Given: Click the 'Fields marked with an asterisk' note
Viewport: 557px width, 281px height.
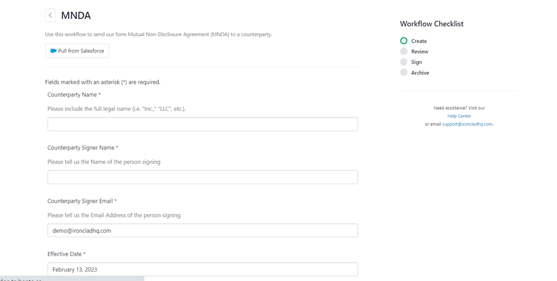Looking at the screenshot, I should click(x=103, y=82).
